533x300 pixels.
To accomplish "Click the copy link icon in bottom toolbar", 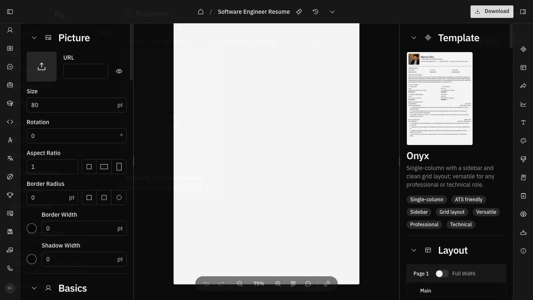I will [x=327, y=284].
